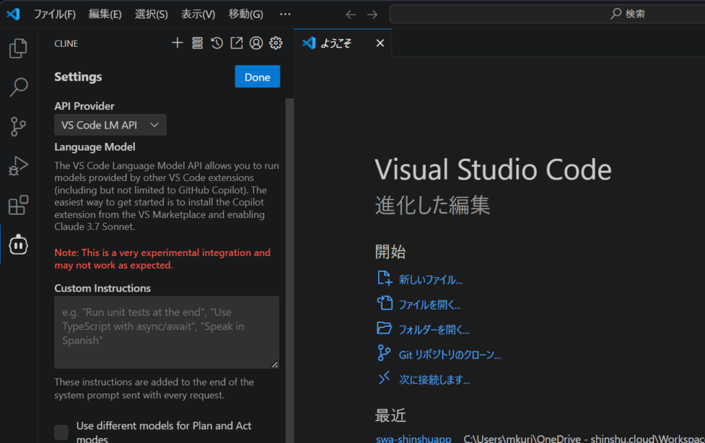Click the '進化した編集' subtitle
This screenshot has height=443, width=705.
point(432,205)
